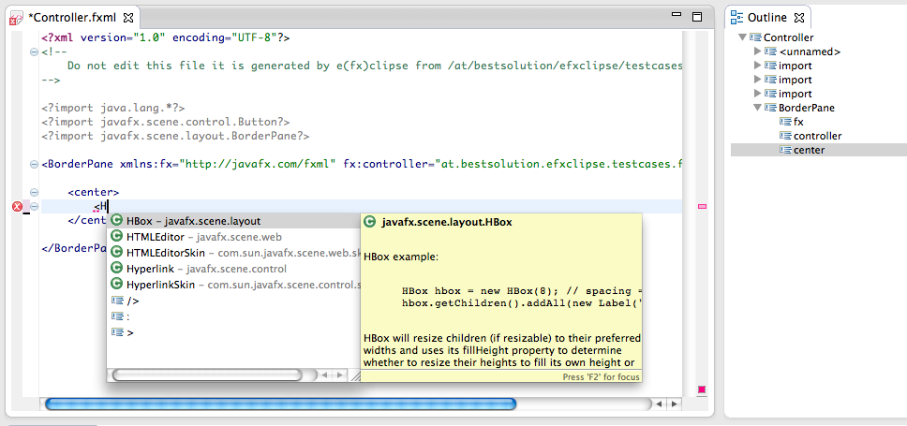Image resolution: width=907 pixels, height=426 pixels.
Task: Click the fx node icon in Outline
Action: [785, 122]
